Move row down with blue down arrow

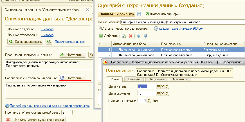click(x=145, y=36)
